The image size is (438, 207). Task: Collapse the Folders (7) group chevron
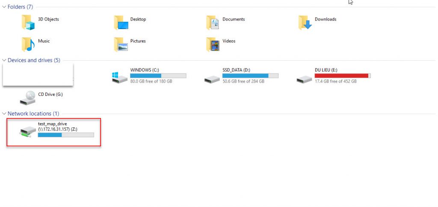pyautogui.click(x=4, y=7)
